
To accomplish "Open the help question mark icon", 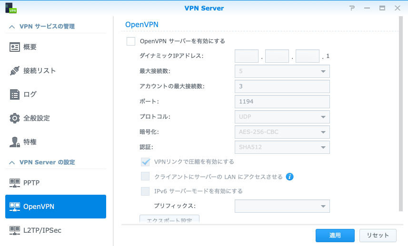I will [x=352, y=8].
